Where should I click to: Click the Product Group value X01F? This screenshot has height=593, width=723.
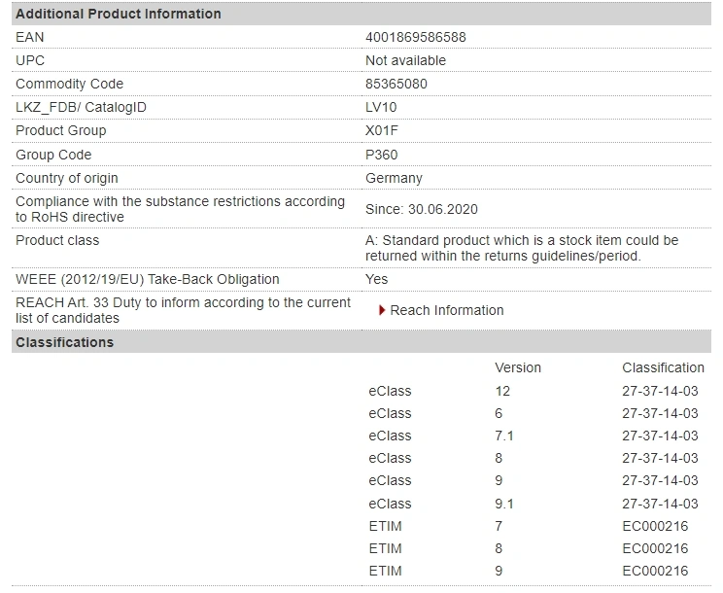point(381,131)
